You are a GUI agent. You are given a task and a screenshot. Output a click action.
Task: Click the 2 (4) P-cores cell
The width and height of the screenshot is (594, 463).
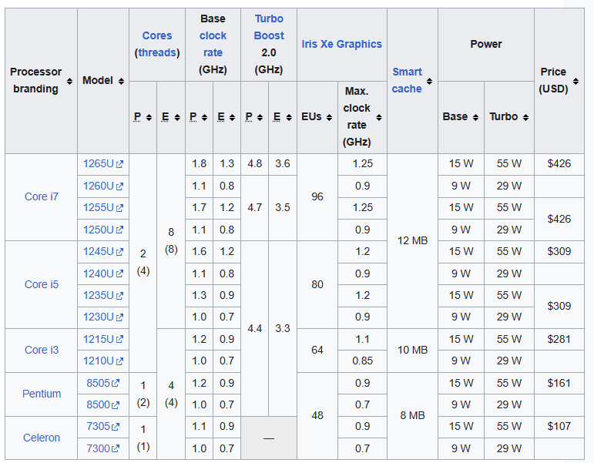point(143,262)
